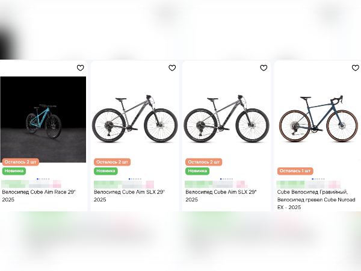361x271 pixels.
Task: Open the blue Cube Aim Race bike photo
Action: pyautogui.click(x=43, y=119)
